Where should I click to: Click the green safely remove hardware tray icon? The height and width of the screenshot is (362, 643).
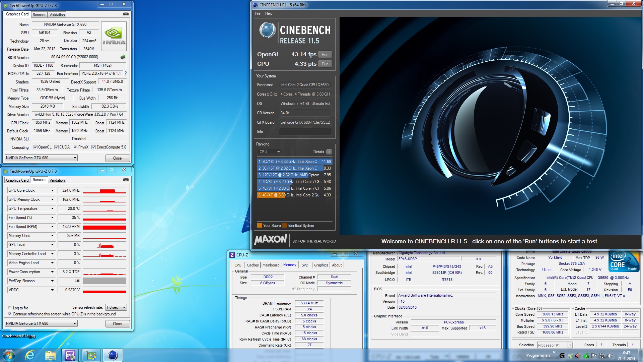586,356
